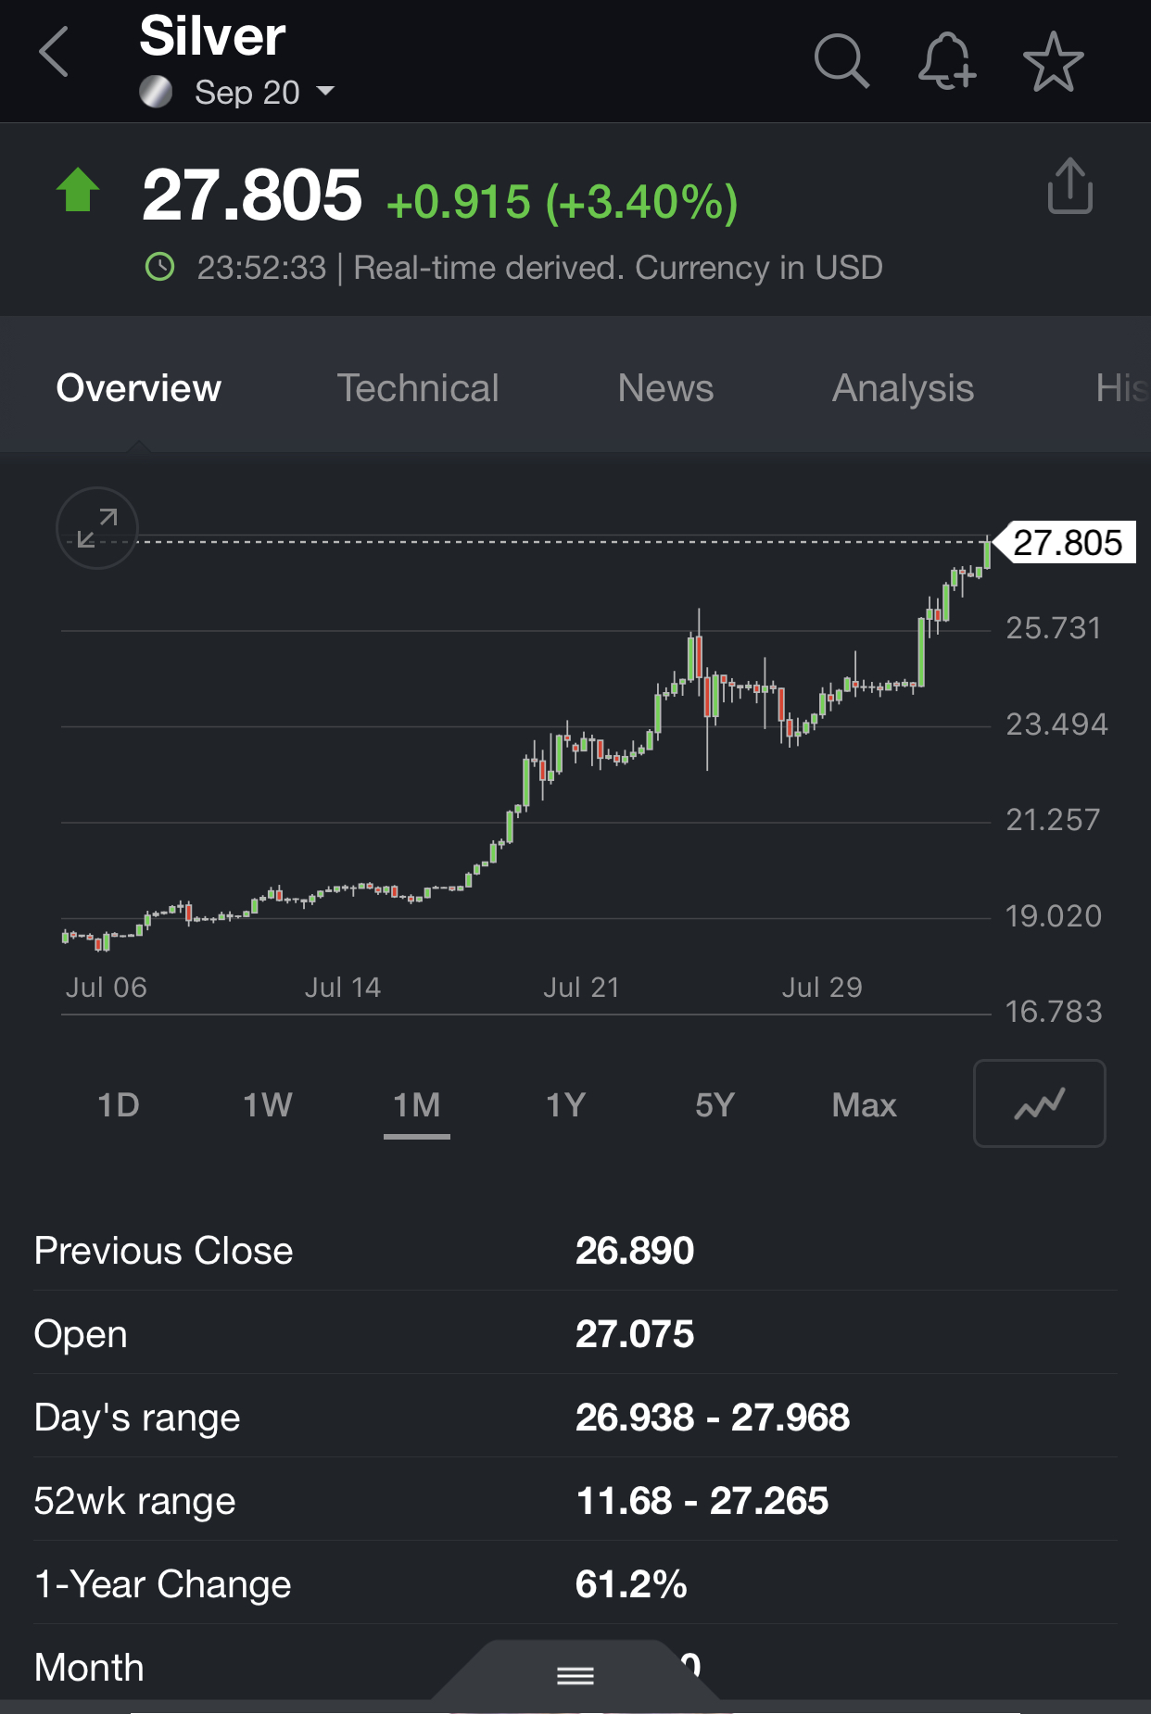Screen dimensions: 1151x1714
Task: Select the 1W chart range
Action: 268,1104
